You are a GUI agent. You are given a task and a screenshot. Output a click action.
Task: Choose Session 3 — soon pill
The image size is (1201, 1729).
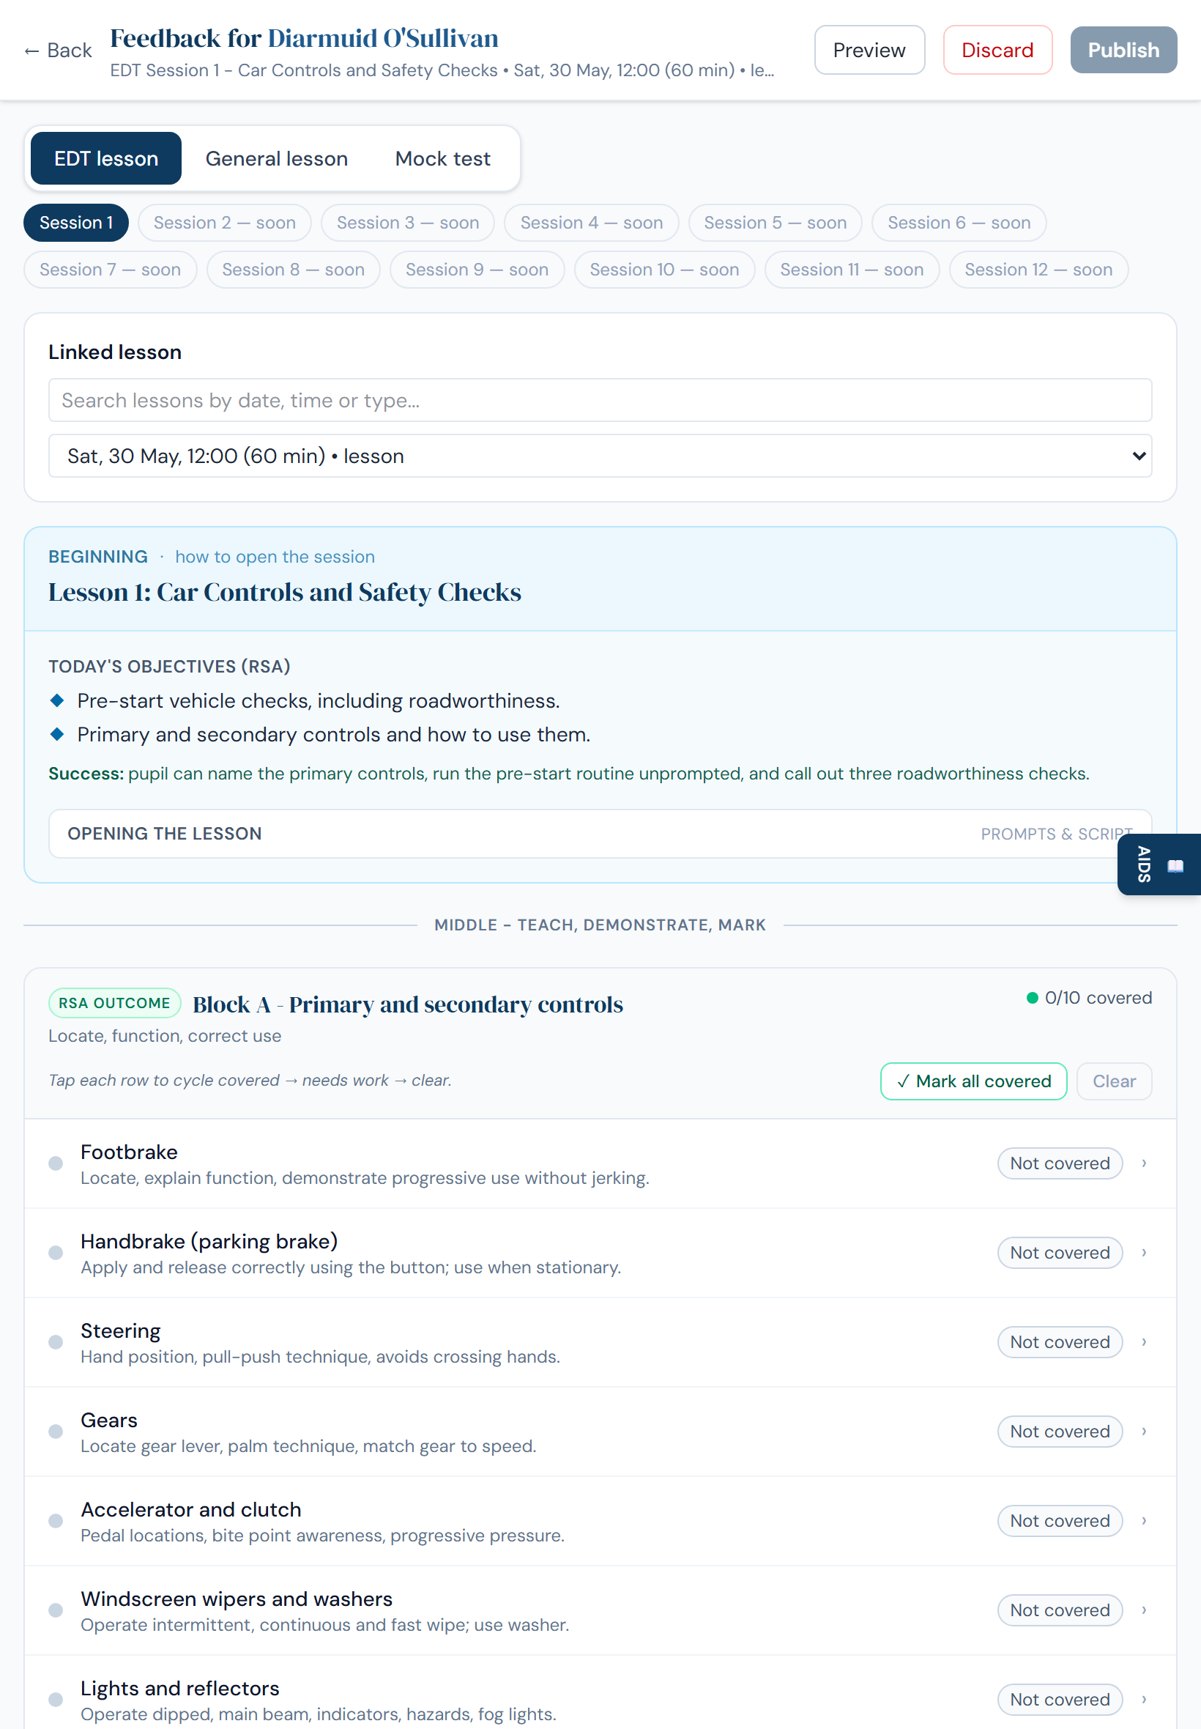pos(408,223)
